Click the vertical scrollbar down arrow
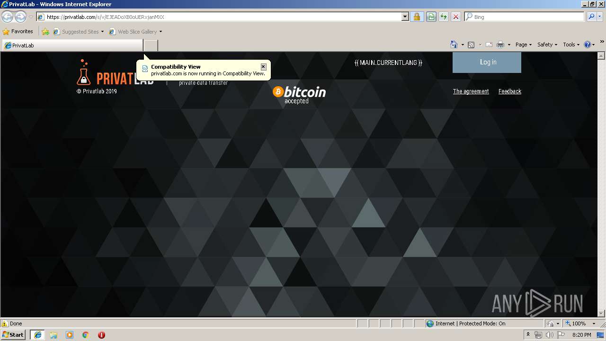The width and height of the screenshot is (606, 341). tap(602, 313)
